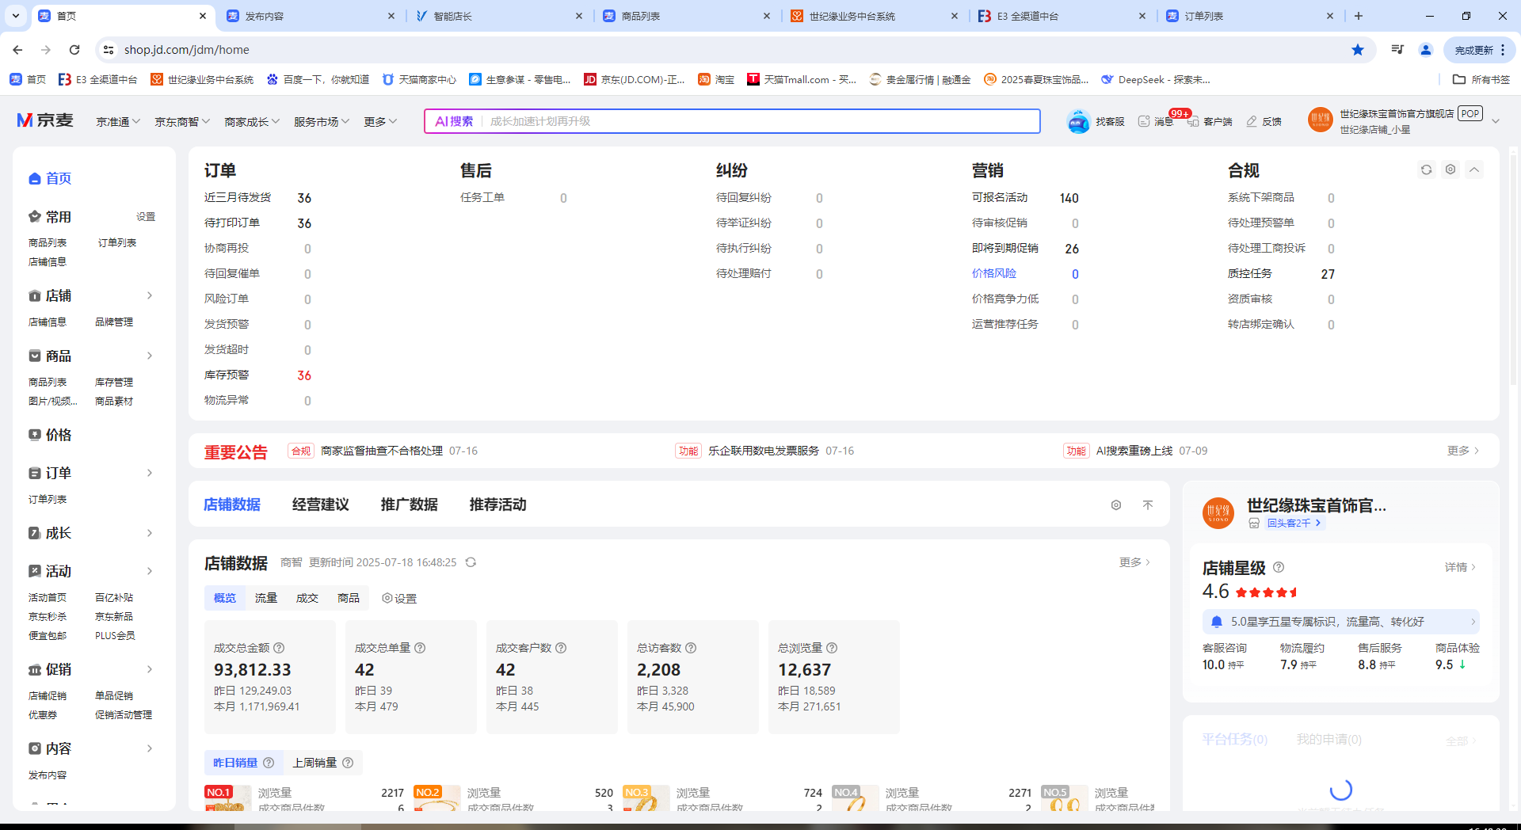This screenshot has height=830, width=1521.
Task: Expand the 京准通 dropdown menu
Action: (118, 122)
